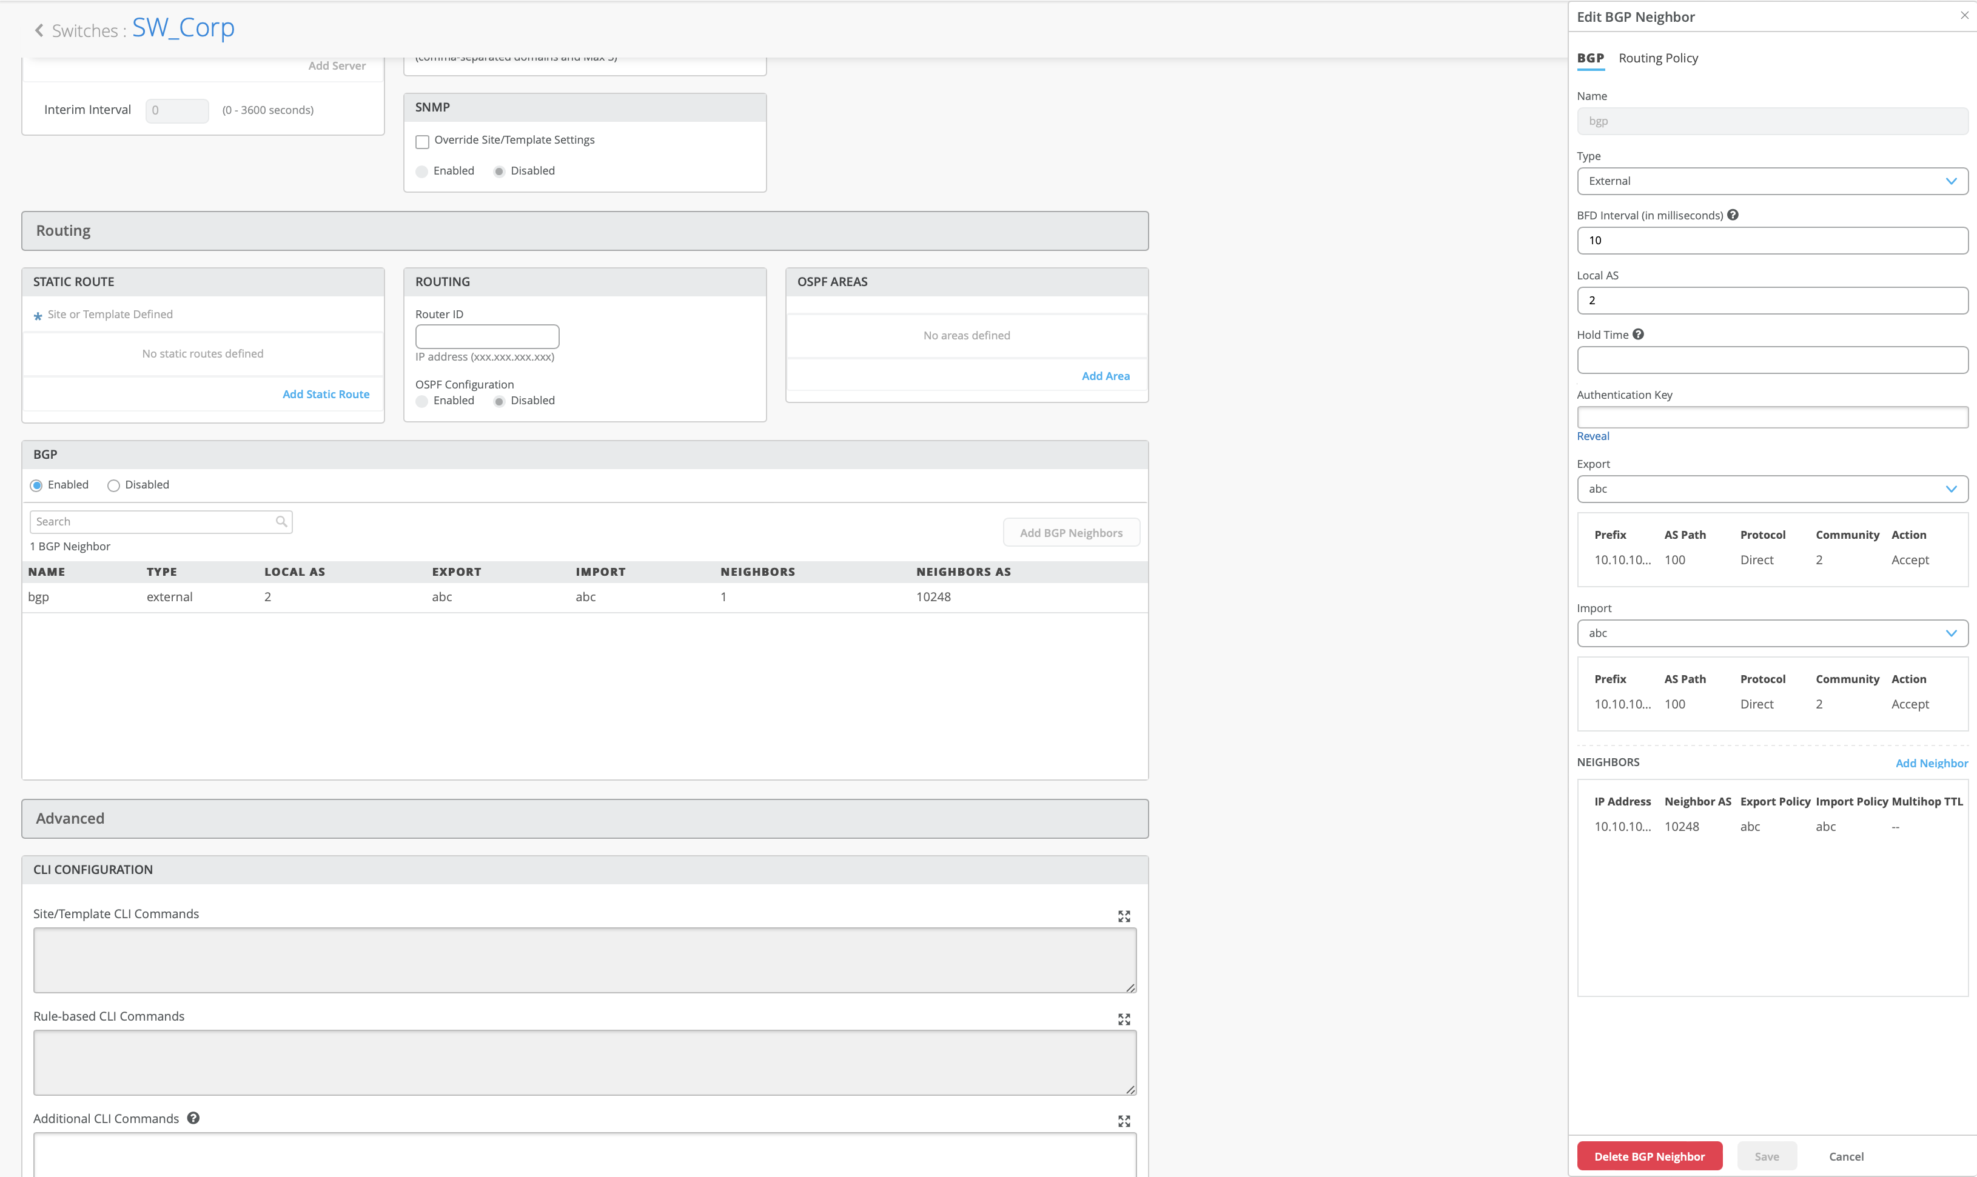Switch to the Routing Policy tab
This screenshot has height=1177, width=1977.
pyautogui.click(x=1657, y=58)
